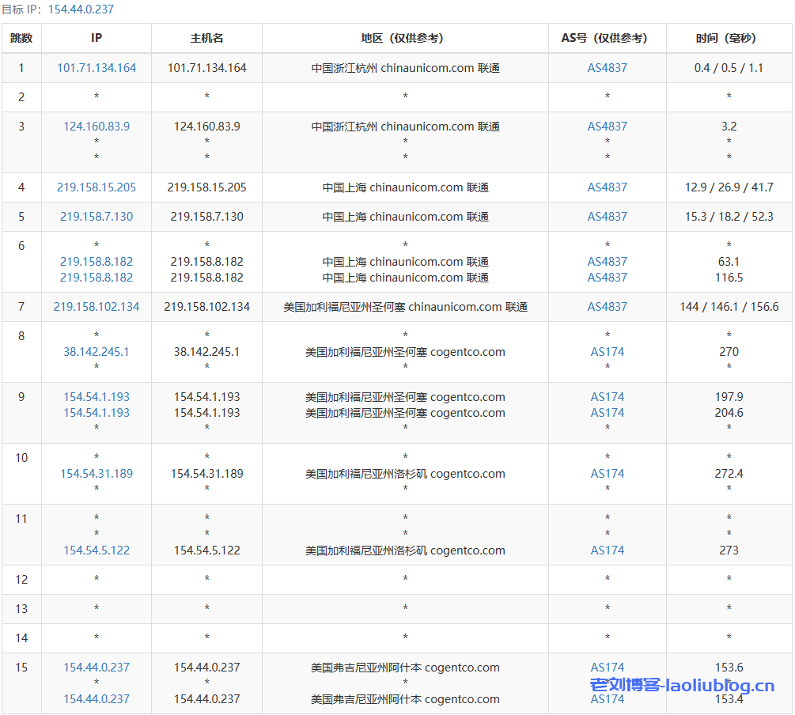The image size is (795, 715).
Task: Click final hop IP 154.44.0.237 link
Action: click(96, 667)
